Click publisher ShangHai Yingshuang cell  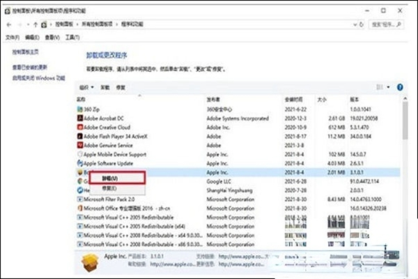(229, 190)
